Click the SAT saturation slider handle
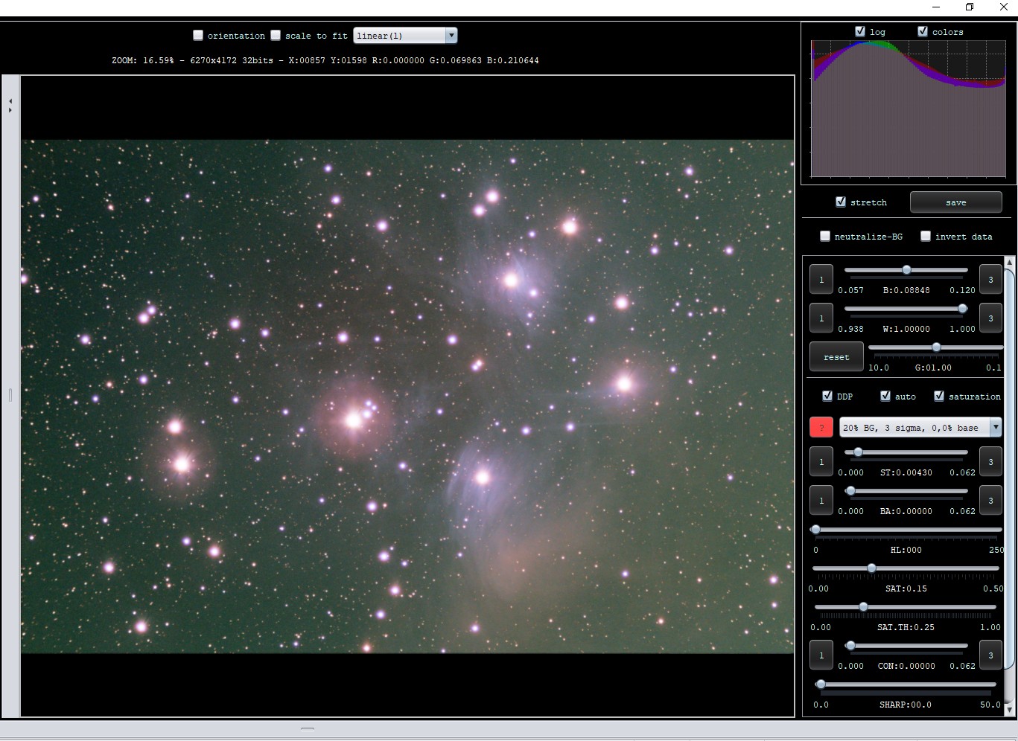The image size is (1018, 741). 871,568
